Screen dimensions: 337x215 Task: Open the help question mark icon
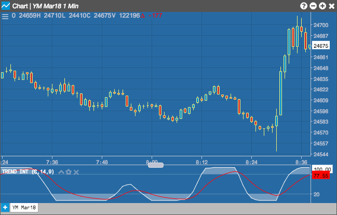[x=304, y=6]
